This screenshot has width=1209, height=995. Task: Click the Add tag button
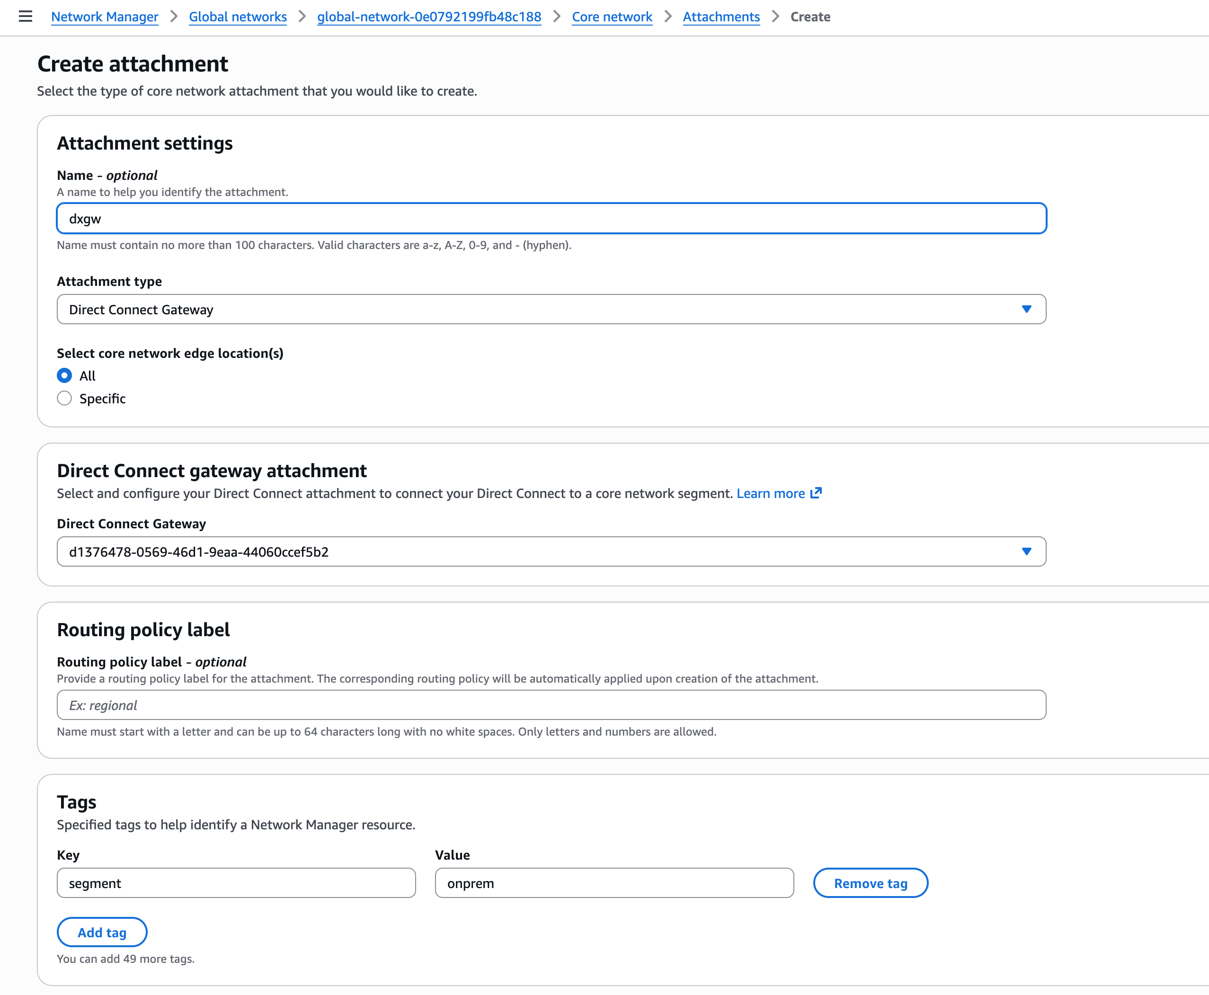(x=102, y=933)
